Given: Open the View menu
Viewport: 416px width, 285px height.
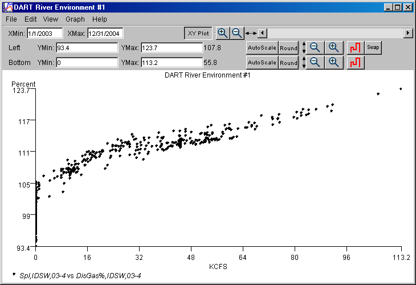Looking at the screenshot, I should (50, 19).
